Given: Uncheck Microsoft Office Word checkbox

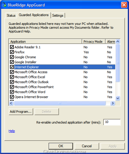Looking at the screenshot, I should tap(12, 92).
